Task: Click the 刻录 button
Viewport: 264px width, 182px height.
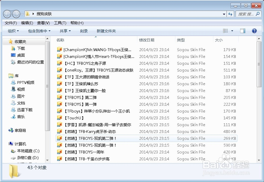Action: (x=84, y=31)
